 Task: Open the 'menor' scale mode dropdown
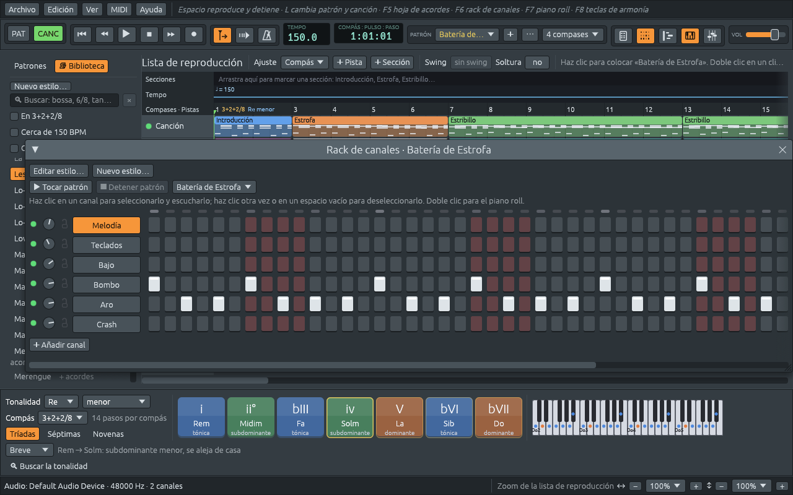[x=116, y=402]
